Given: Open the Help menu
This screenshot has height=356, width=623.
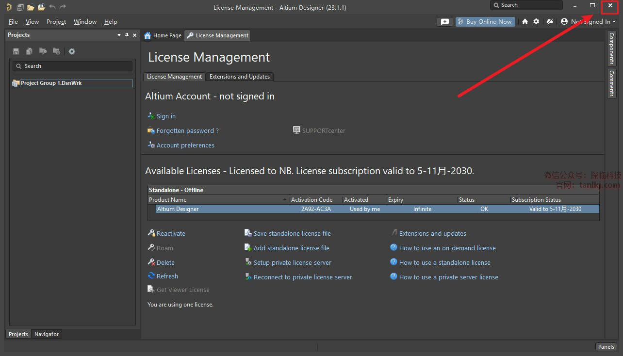Looking at the screenshot, I should pos(111,22).
